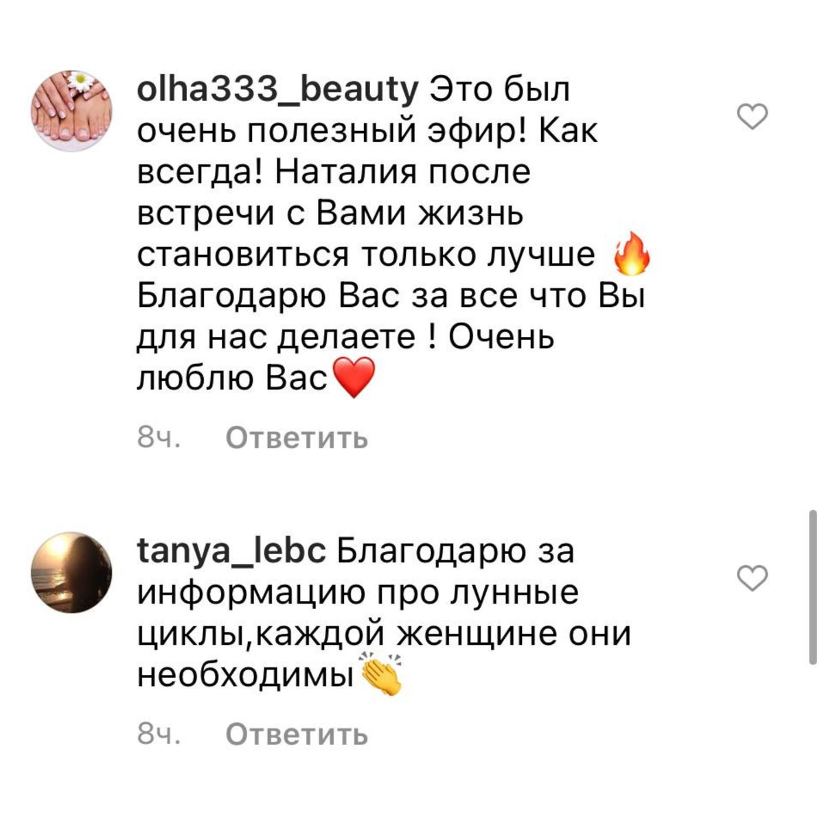Click the 8ч. timestamp under olha333_beauty's comment
This screenshot has width=824, height=824.
pyautogui.click(x=159, y=437)
